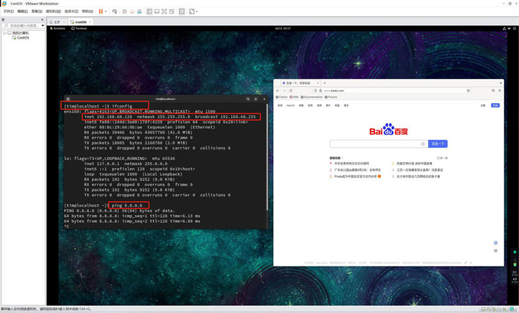Click the 百度一下 search button
The height and width of the screenshot is (313, 519).
(x=439, y=143)
